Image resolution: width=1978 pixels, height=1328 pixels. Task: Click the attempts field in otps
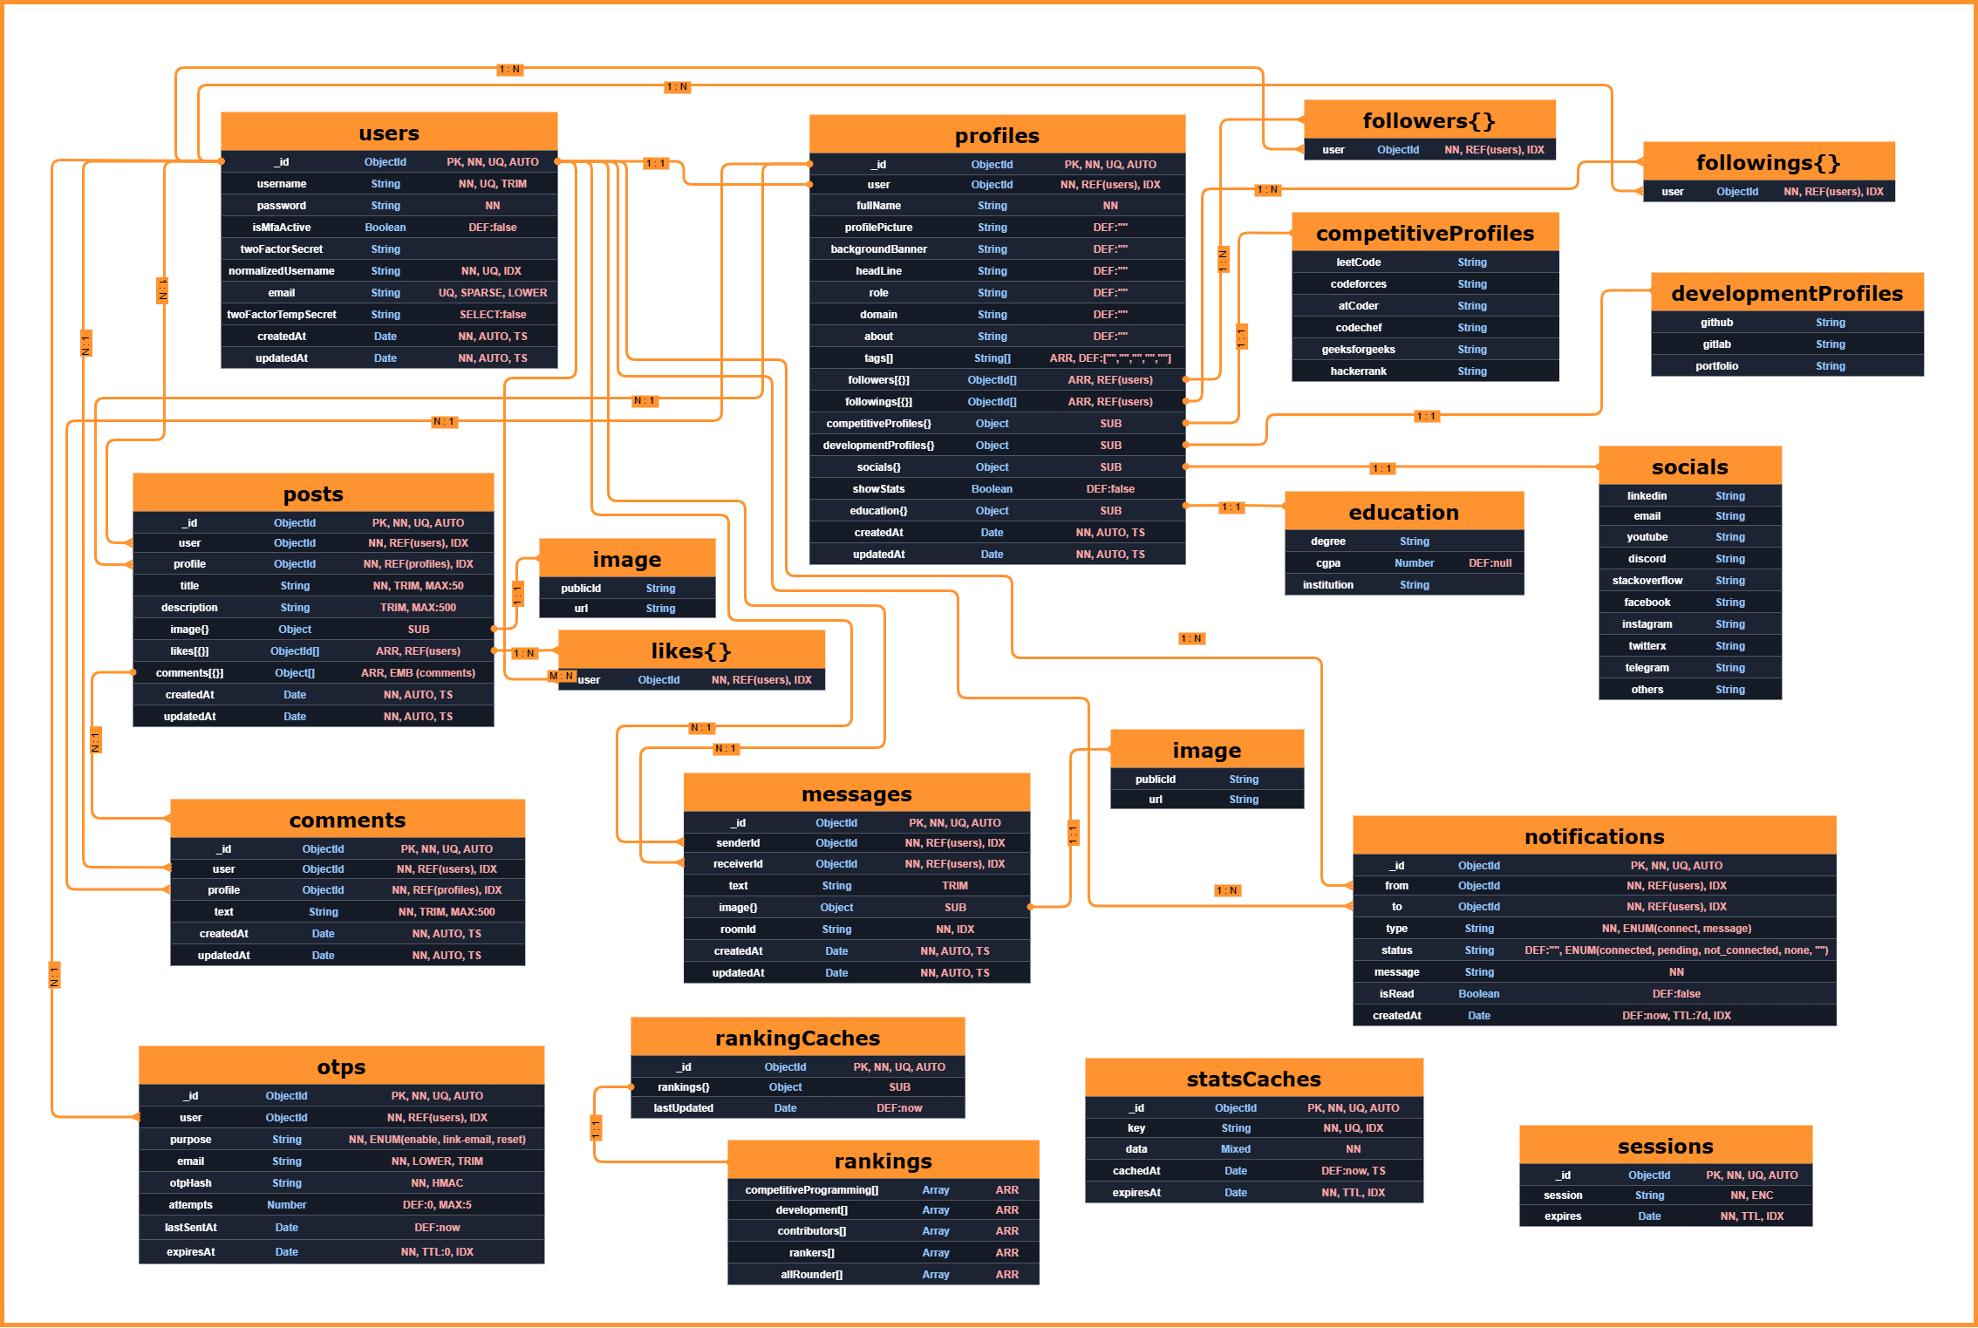click(x=341, y=1204)
